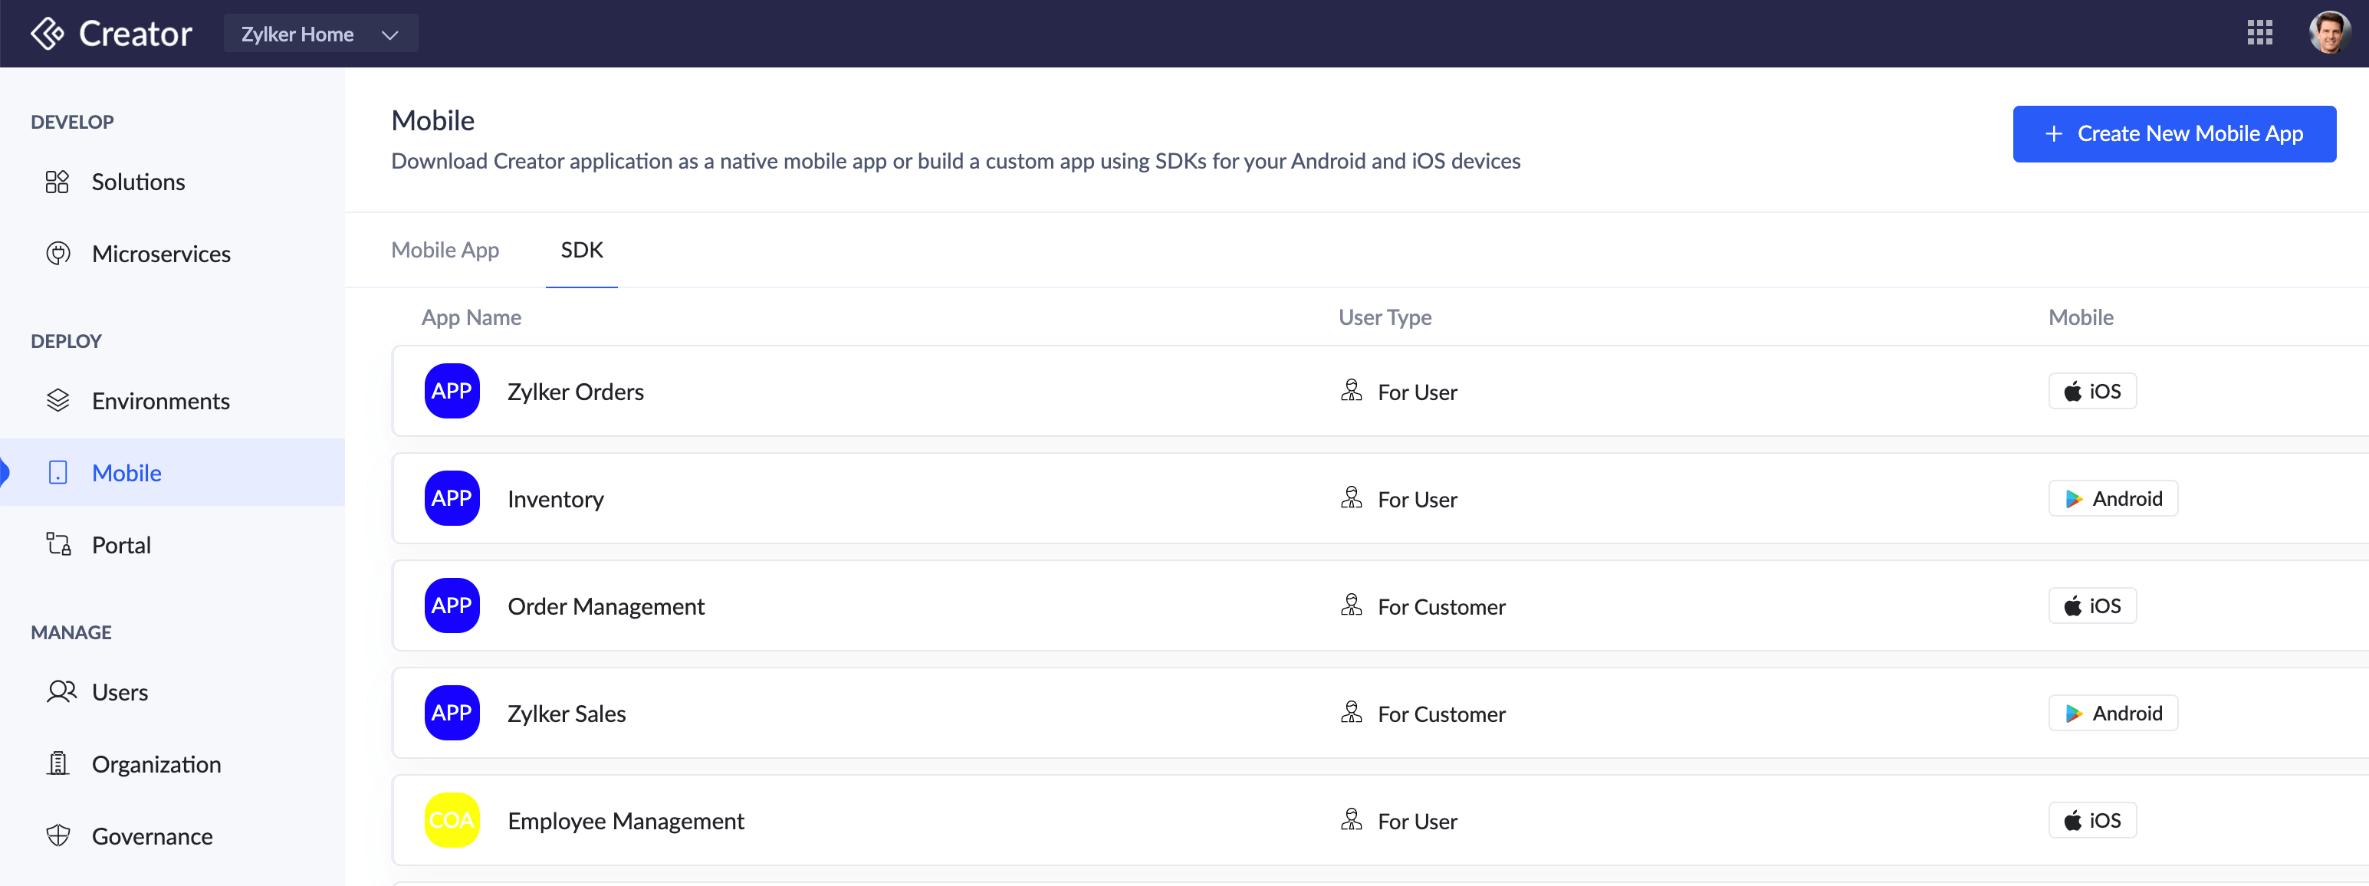Click the user type icon in Order Management row
Image resolution: width=2369 pixels, height=886 pixels.
tap(1351, 605)
